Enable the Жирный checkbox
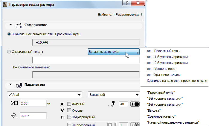209x126 pixels. pos(69,104)
